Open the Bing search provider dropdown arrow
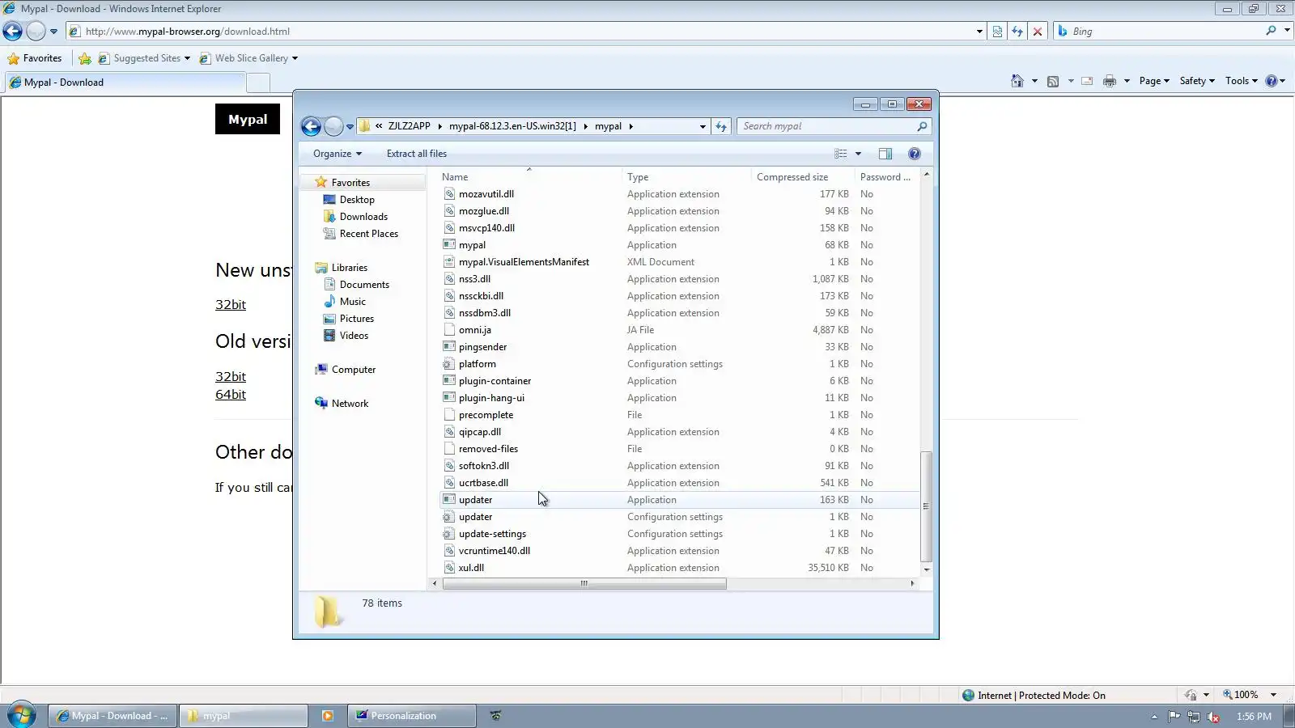Viewport: 1295px width, 728px height. pyautogui.click(x=1287, y=31)
